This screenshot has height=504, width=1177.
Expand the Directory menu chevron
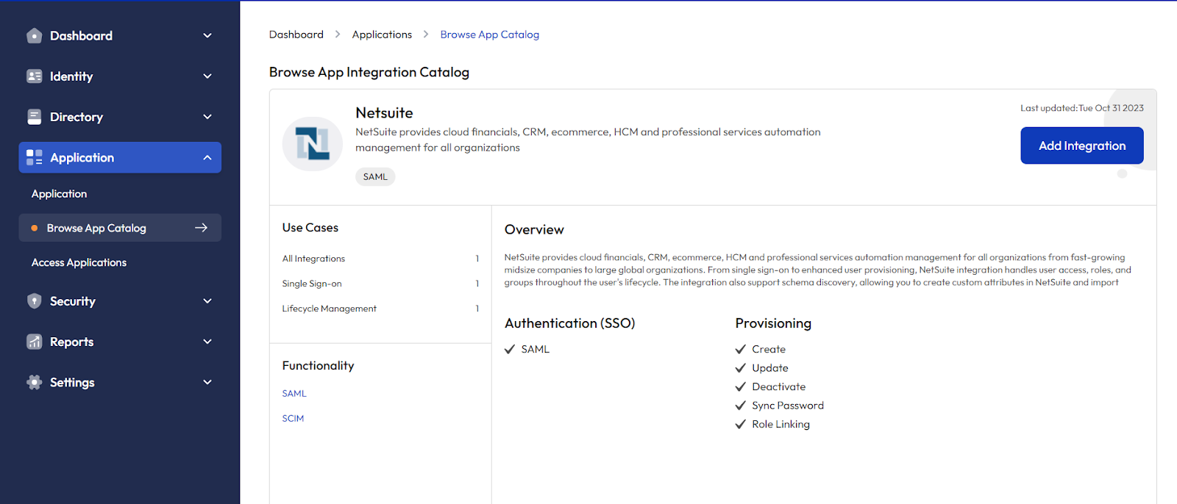point(207,117)
